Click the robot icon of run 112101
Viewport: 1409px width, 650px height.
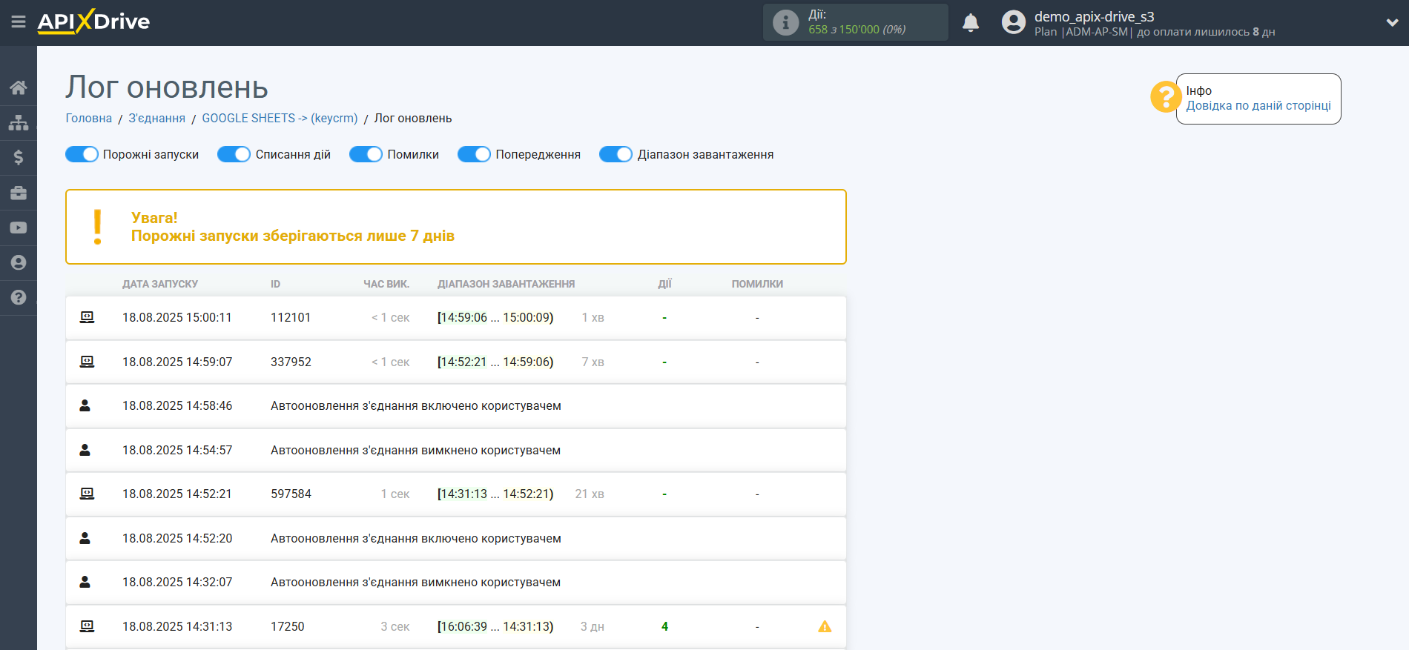coord(87,317)
